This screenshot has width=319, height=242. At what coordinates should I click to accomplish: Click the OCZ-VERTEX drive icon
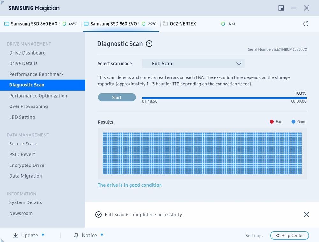coord(165,23)
